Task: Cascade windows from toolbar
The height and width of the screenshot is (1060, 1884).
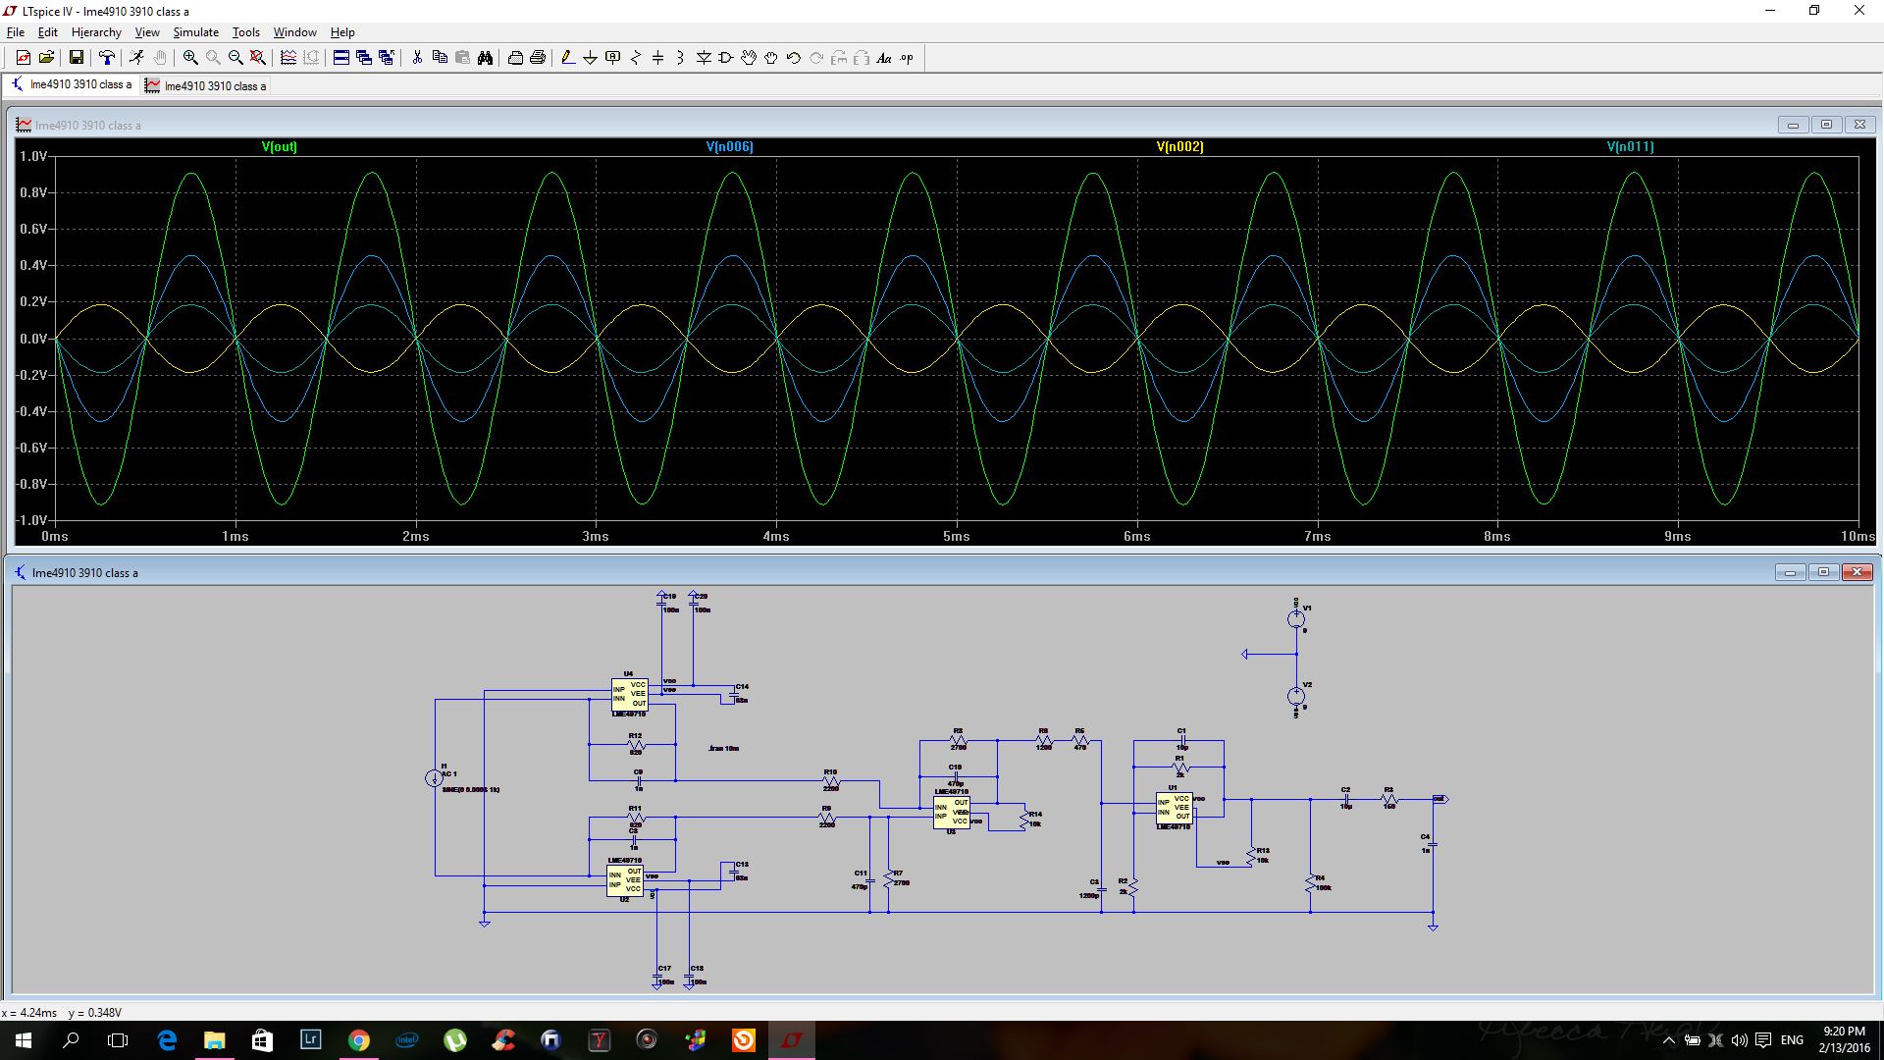Action: pos(364,58)
